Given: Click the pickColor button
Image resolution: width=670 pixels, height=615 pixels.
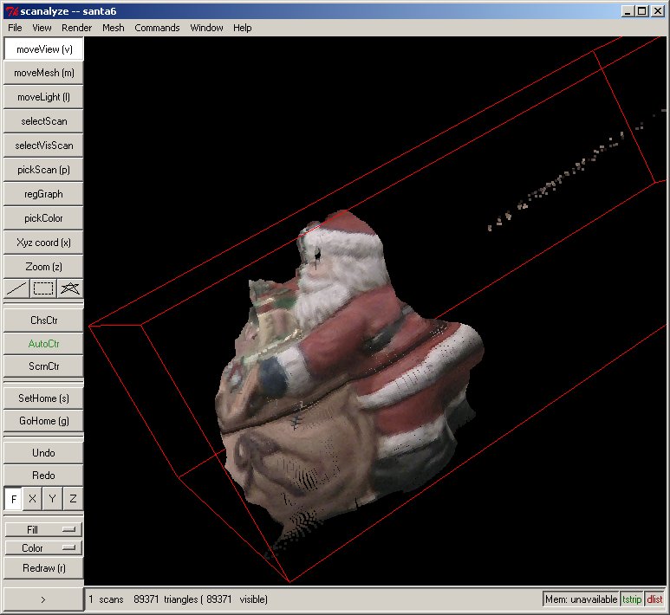Looking at the screenshot, I should [x=43, y=218].
